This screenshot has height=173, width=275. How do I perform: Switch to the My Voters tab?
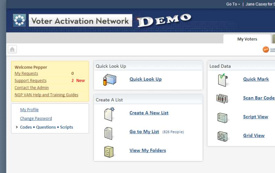[x=247, y=39]
